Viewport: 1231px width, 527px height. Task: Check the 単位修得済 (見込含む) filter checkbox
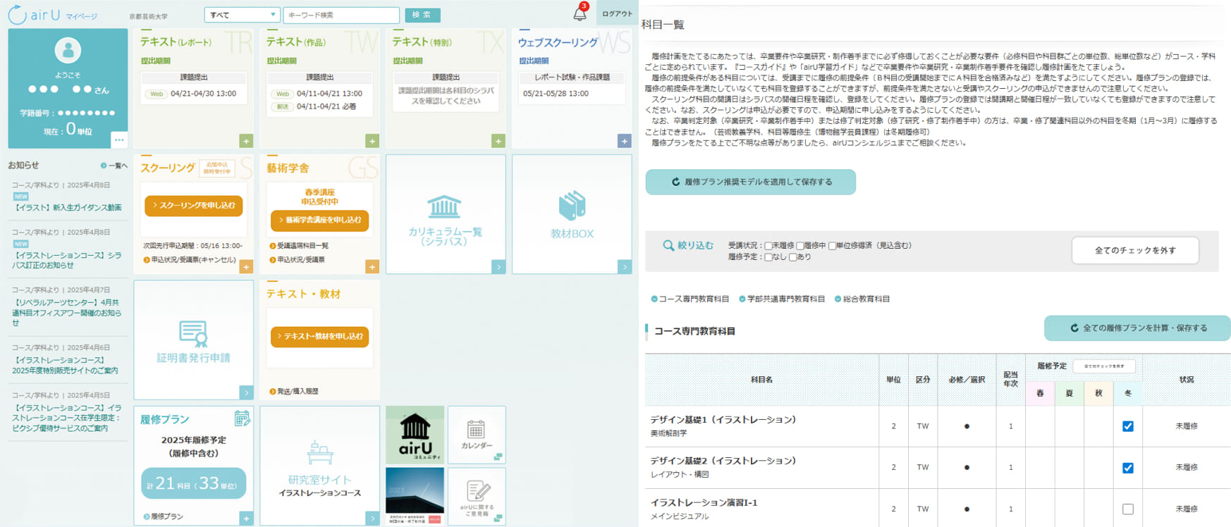click(x=833, y=246)
